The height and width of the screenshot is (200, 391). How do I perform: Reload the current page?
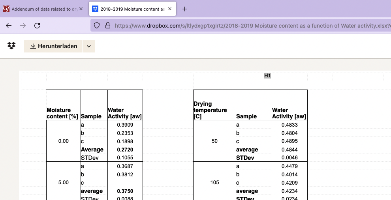pos(37,25)
